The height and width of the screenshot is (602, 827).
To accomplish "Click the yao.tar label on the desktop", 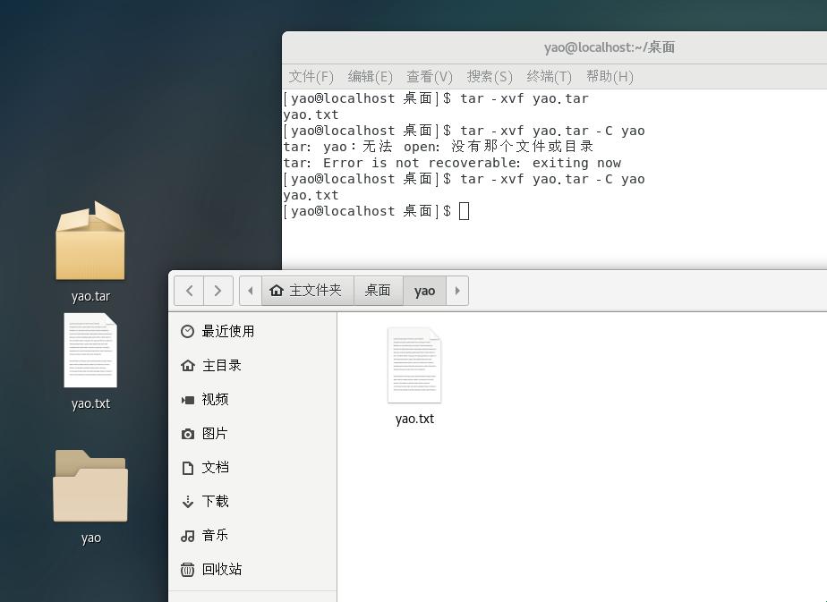I will point(90,296).
